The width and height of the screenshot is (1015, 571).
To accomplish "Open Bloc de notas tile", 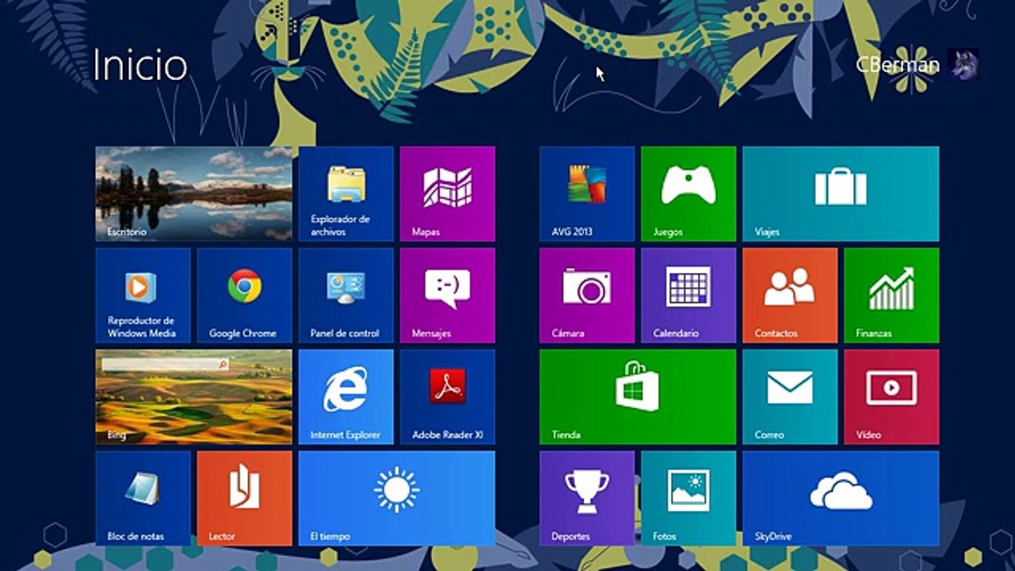I will point(143,498).
